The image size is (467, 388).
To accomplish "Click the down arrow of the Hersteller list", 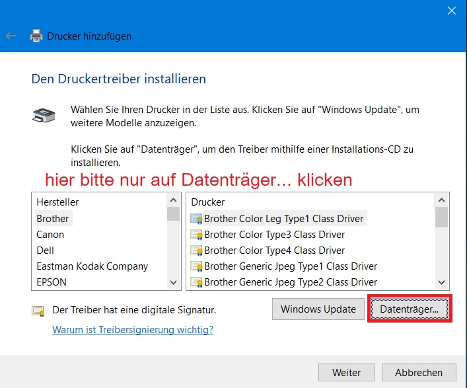I will point(173,282).
